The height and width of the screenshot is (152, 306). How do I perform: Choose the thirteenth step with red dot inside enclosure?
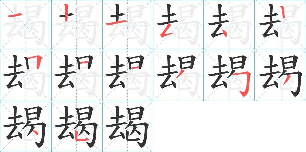coord(25,127)
